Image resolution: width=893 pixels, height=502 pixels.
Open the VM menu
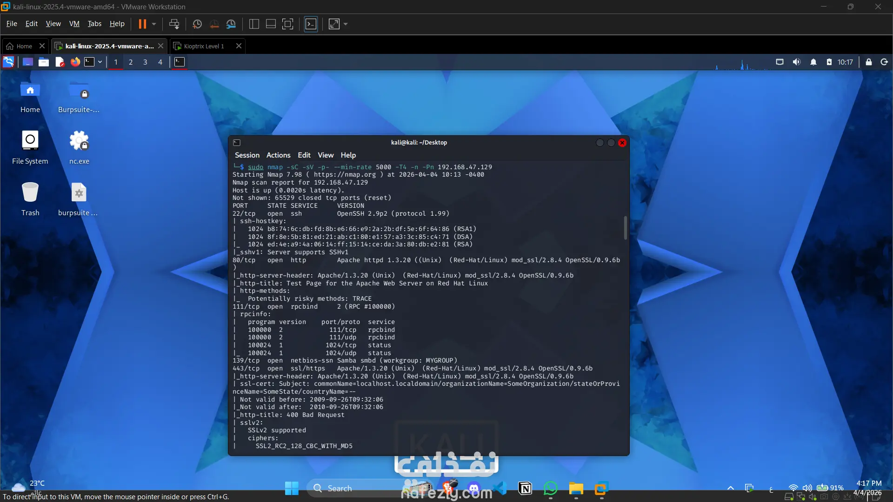(74, 24)
